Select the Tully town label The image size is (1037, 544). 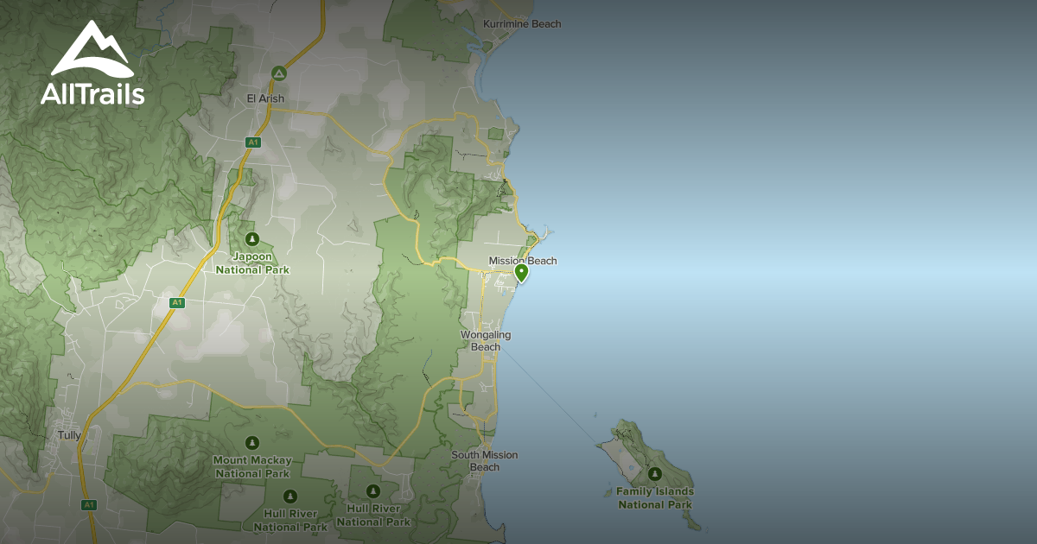tap(69, 435)
